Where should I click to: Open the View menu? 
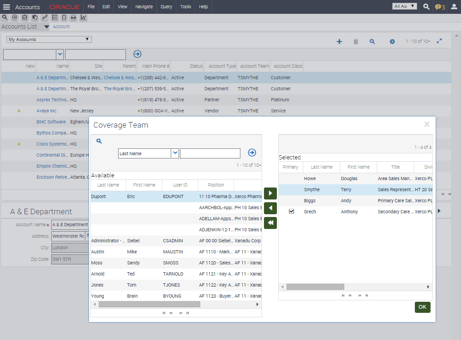[122, 6]
